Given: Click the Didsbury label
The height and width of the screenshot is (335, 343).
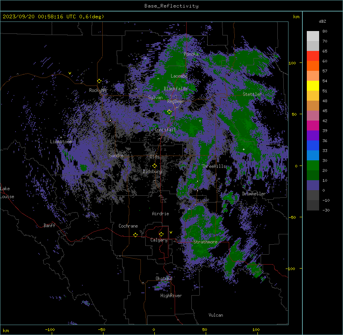Looking at the screenshot, I should coord(152,171).
